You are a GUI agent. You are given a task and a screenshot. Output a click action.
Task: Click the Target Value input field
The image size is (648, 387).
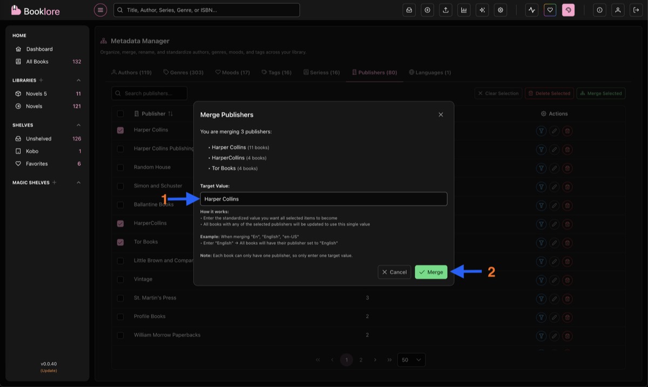click(323, 199)
